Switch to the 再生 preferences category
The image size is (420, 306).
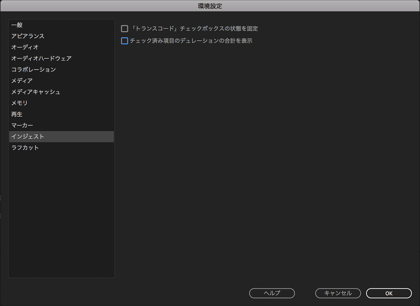[17, 114]
